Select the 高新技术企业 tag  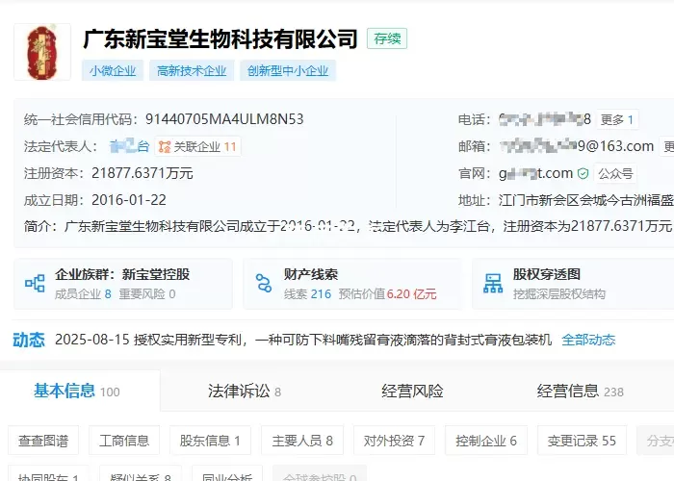click(192, 70)
